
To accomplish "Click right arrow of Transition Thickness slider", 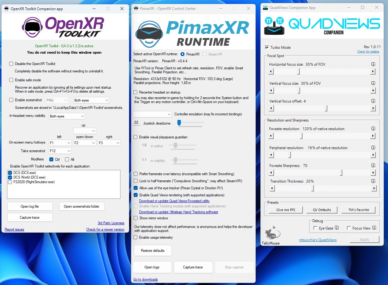I will tap(374, 188).
